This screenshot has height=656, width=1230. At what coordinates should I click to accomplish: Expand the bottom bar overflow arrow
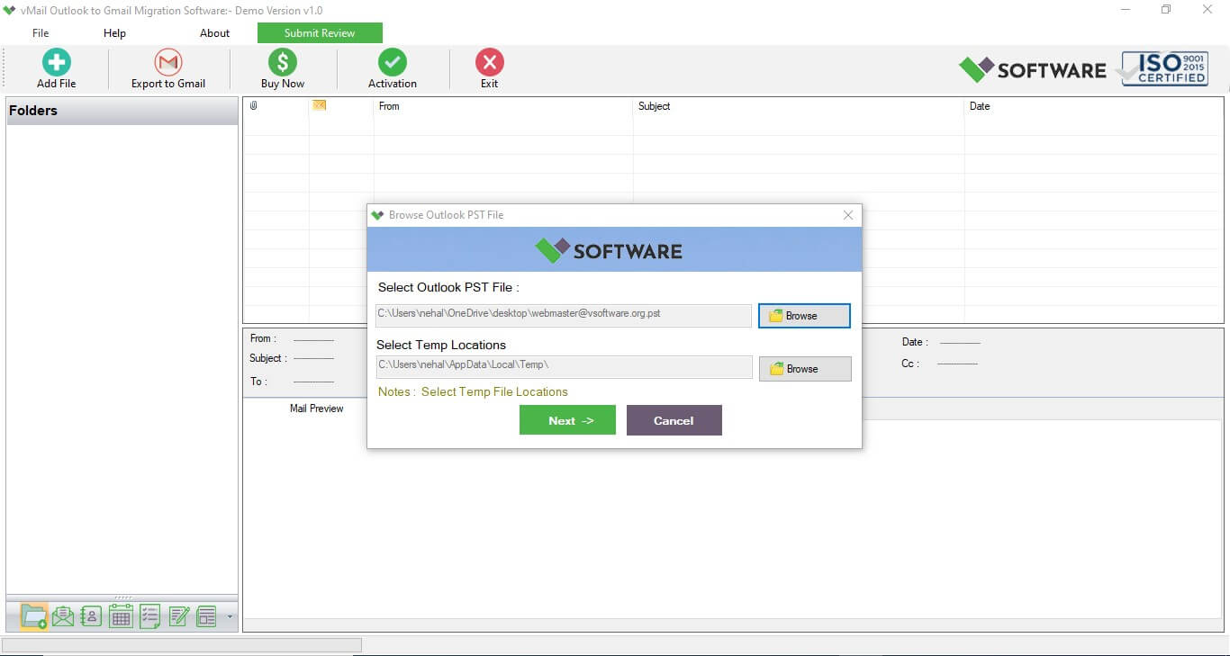click(230, 617)
